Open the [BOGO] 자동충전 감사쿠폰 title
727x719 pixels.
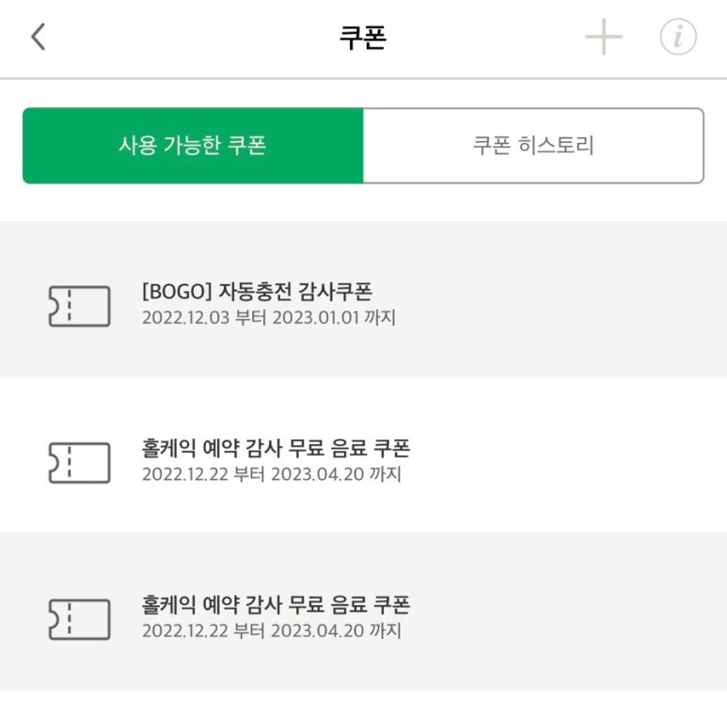(x=257, y=292)
